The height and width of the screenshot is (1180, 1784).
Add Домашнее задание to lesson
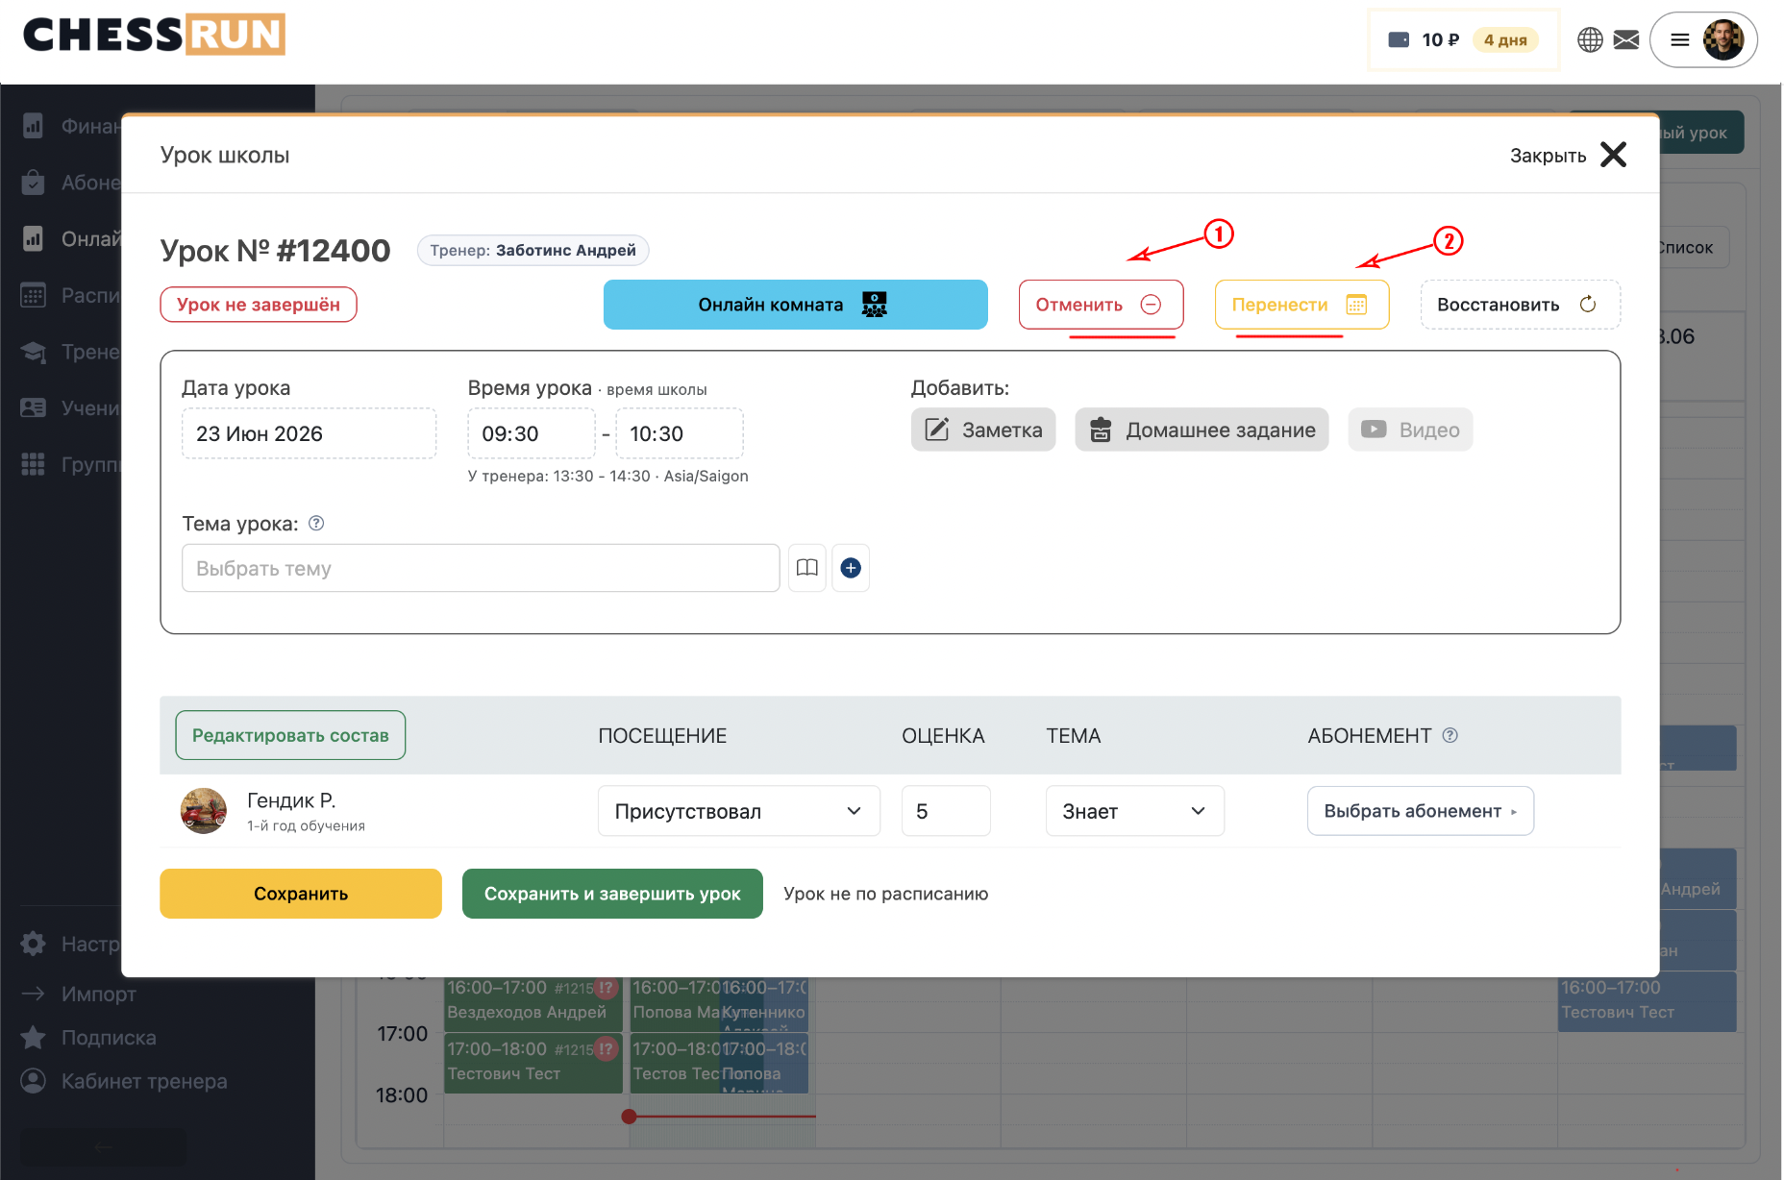tap(1202, 430)
